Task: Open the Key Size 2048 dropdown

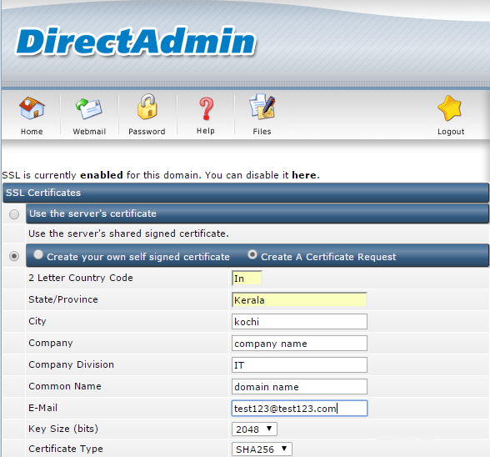Action: point(254,429)
